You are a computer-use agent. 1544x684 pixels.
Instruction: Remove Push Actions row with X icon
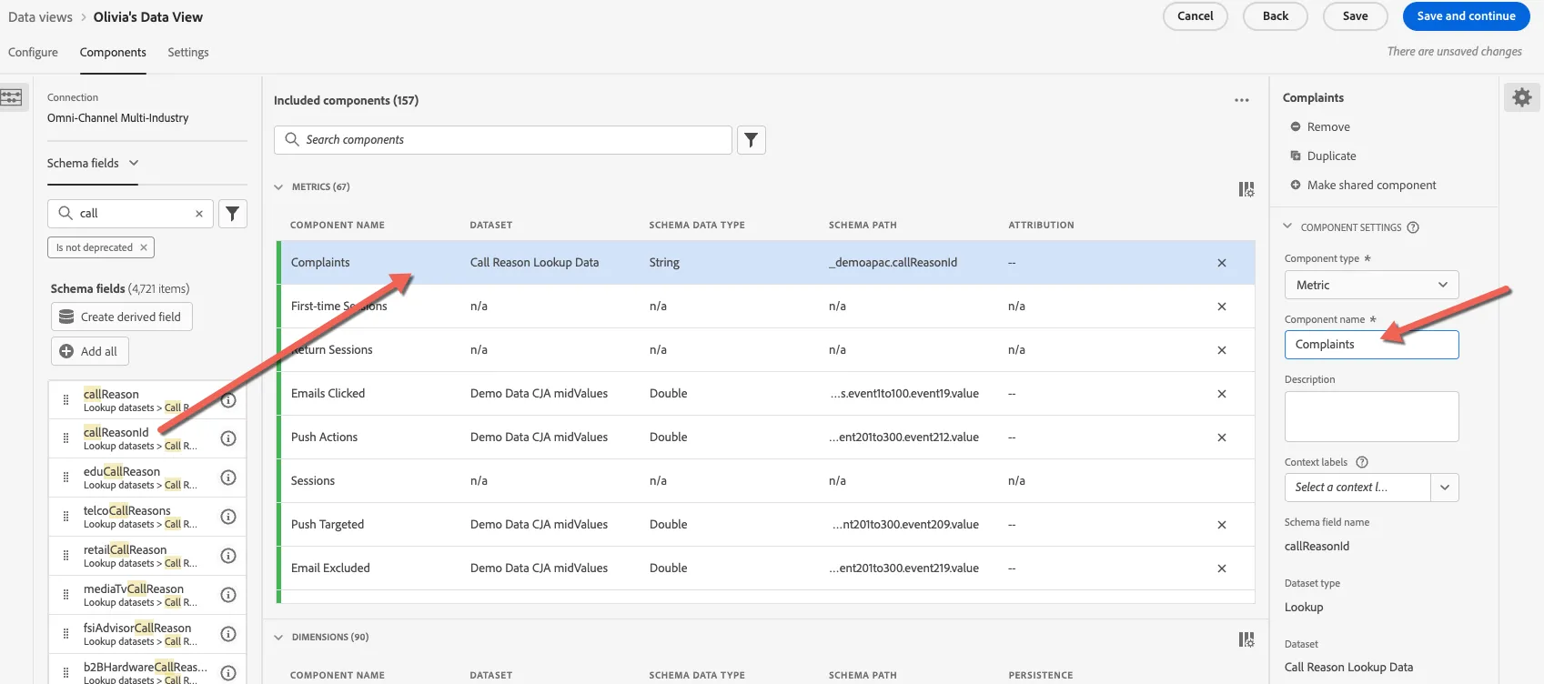[1222, 438]
